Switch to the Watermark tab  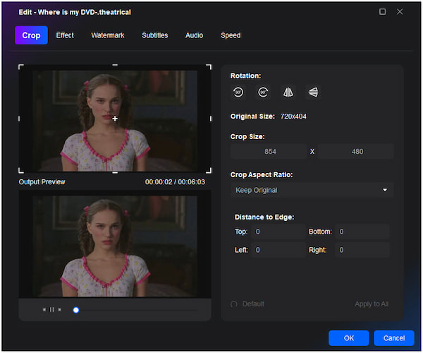(x=108, y=35)
